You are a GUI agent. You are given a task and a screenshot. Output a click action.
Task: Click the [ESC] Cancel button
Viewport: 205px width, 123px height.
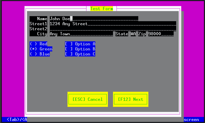coord(88,99)
